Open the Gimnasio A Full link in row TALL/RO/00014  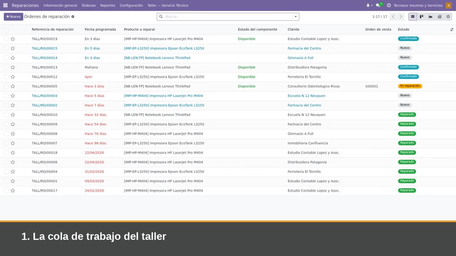pyautogui.click(x=300, y=58)
